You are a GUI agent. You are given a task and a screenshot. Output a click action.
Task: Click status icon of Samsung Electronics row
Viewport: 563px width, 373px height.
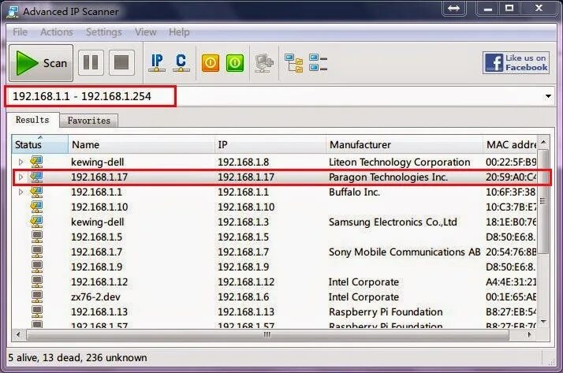click(36, 222)
